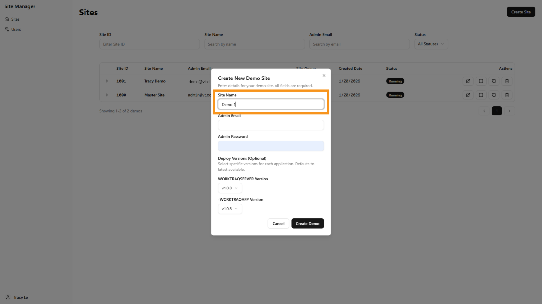Viewport: 542px width, 304px height.
Task: Open Master Site in new tab
Action: [468, 95]
